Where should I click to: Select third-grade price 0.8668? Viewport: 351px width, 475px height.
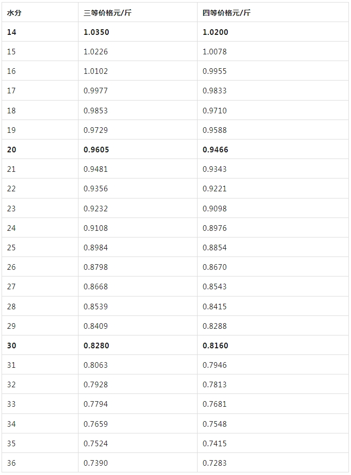(x=96, y=287)
